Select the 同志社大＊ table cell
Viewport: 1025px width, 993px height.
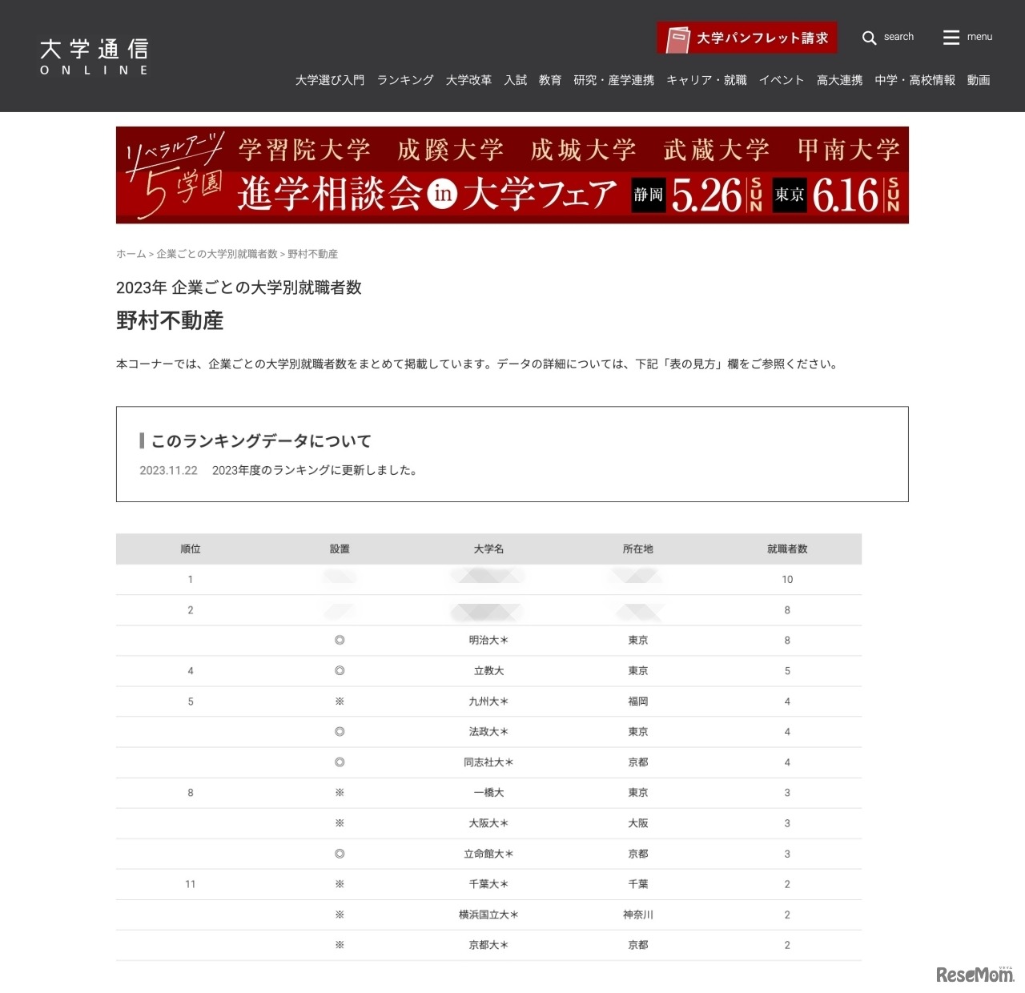(x=488, y=762)
